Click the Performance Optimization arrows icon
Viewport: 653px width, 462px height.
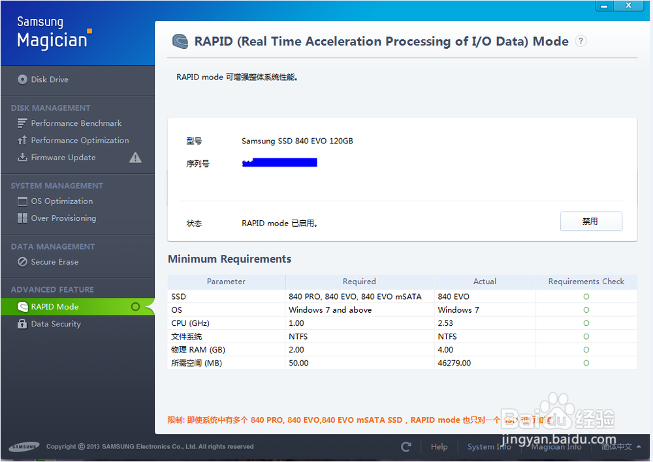click(22, 141)
